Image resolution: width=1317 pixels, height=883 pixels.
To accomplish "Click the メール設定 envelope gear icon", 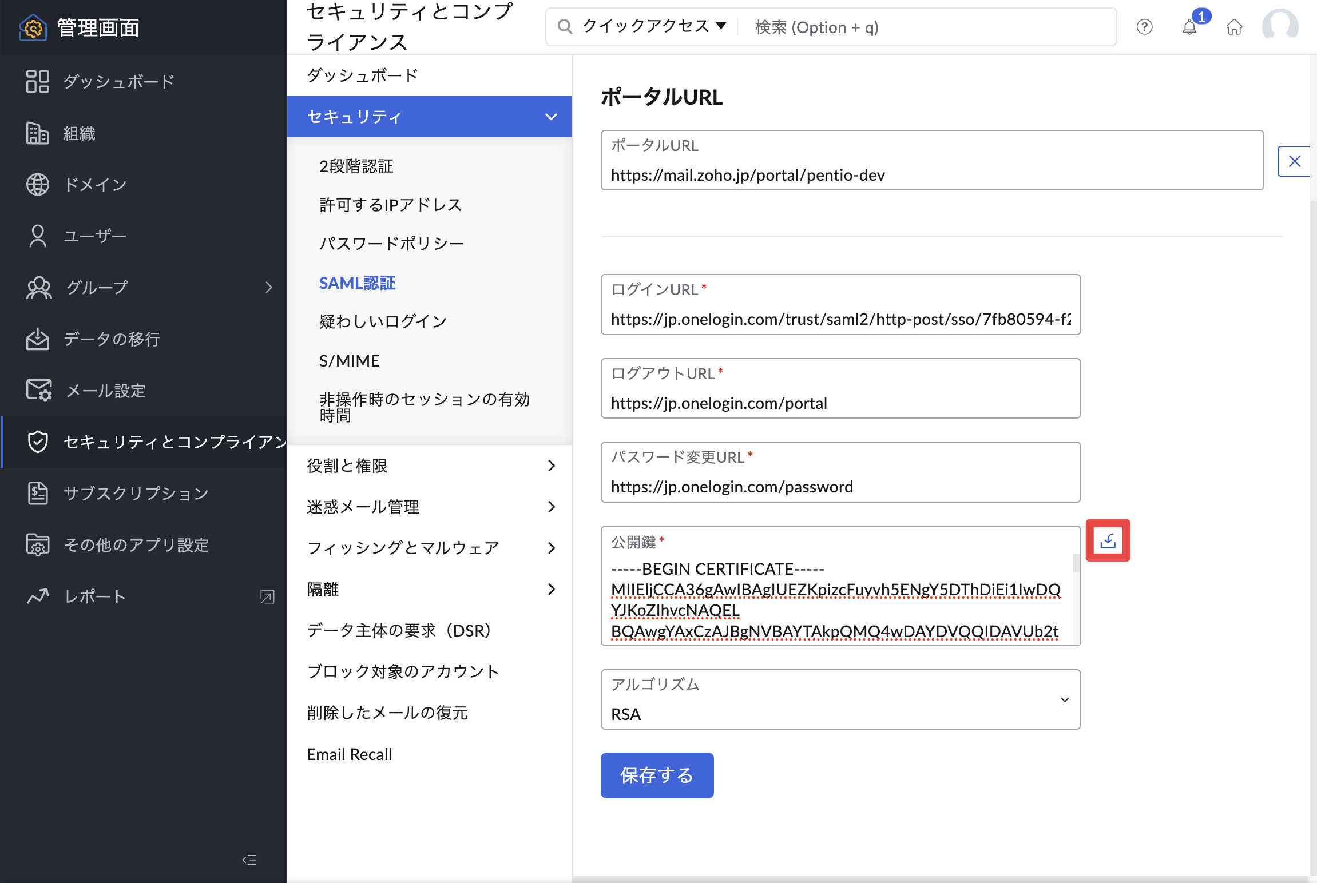I will (x=39, y=390).
